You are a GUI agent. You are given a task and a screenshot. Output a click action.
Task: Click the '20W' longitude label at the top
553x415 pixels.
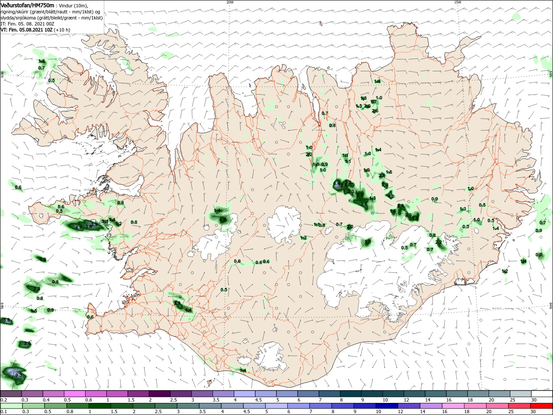tap(230, 2)
